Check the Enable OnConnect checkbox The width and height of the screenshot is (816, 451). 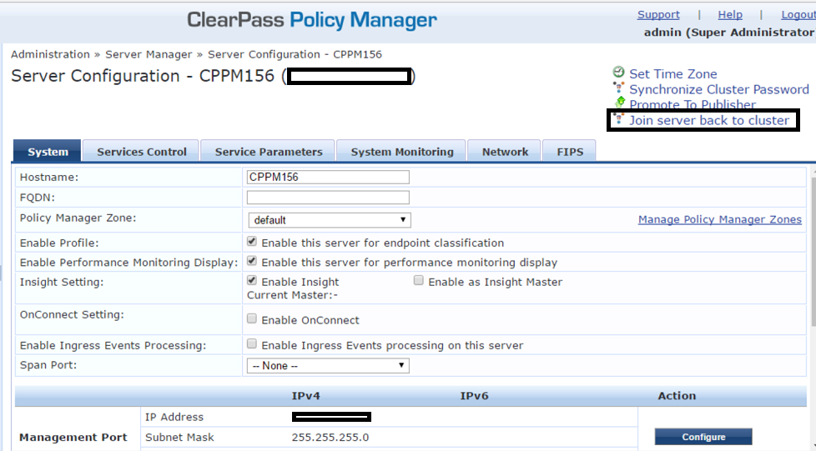point(252,318)
